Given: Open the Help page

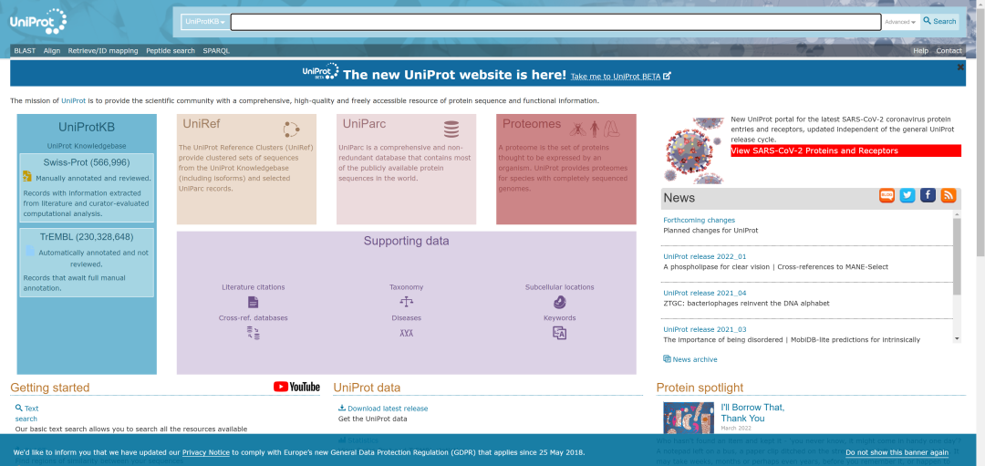Looking at the screenshot, I should (920, 51).
